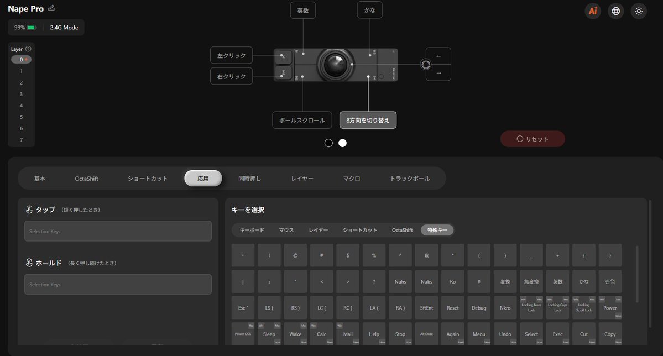Click the リセット reset button

tap(533, 139)
